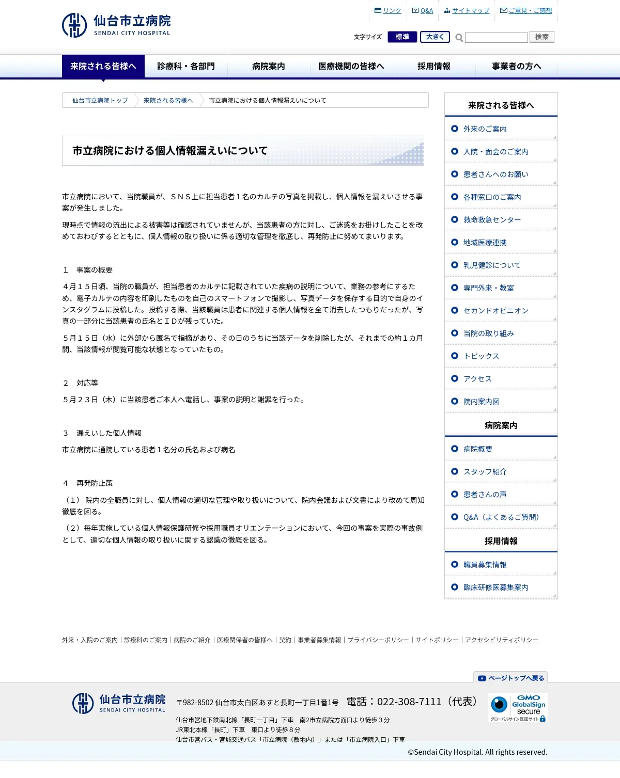Open 事業者の方へ navigation tab
Screen dimensions: 620x778
517,66
